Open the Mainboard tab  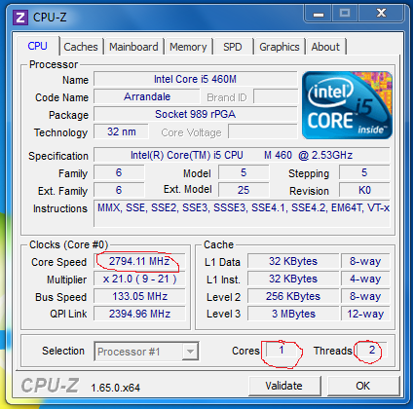point(133,47)
